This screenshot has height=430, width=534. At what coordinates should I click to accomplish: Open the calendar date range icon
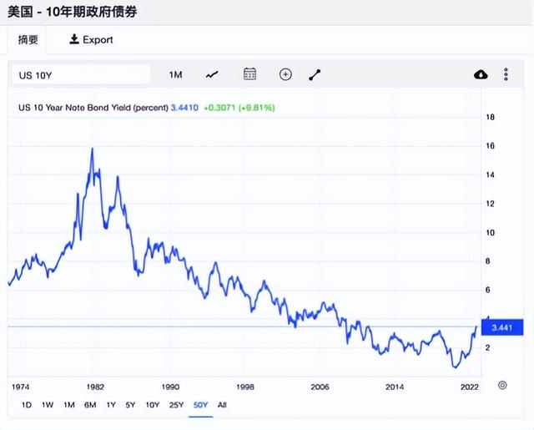[x=249, y=74]
